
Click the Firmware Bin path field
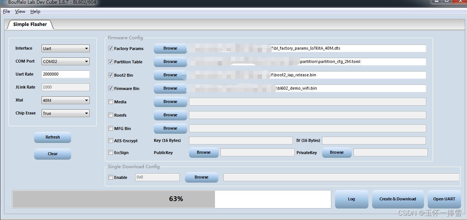(308, 89)
